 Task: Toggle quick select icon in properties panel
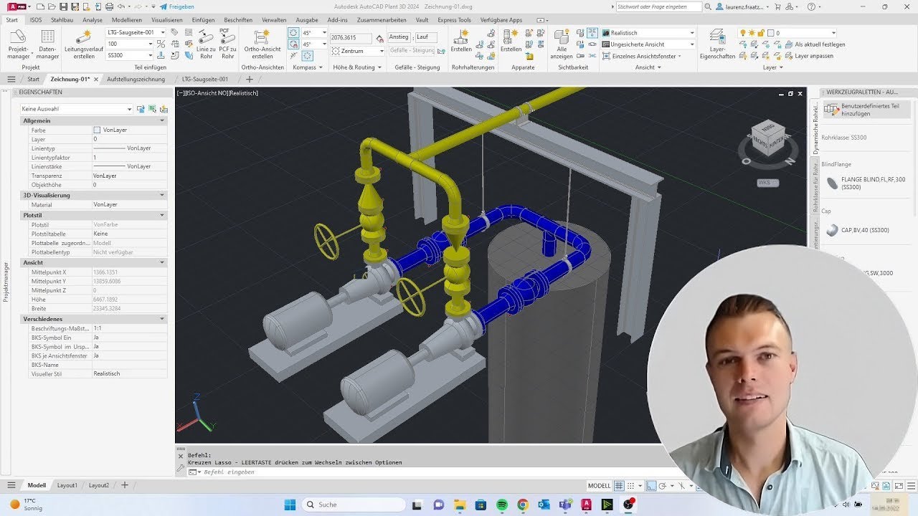click(x=164, y=109)
